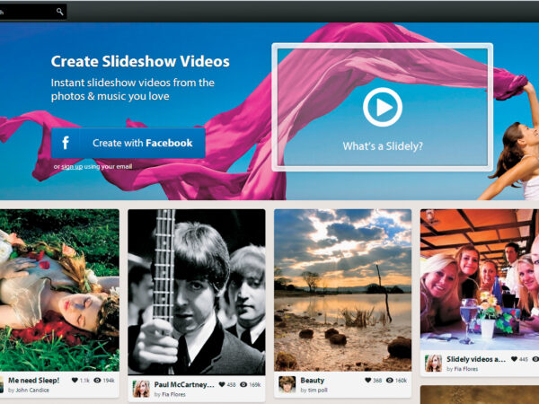Open the Me need Sleep! slideshow thumbnail
The height and width of the screenshot is (404, 539).
click(59, 289)
